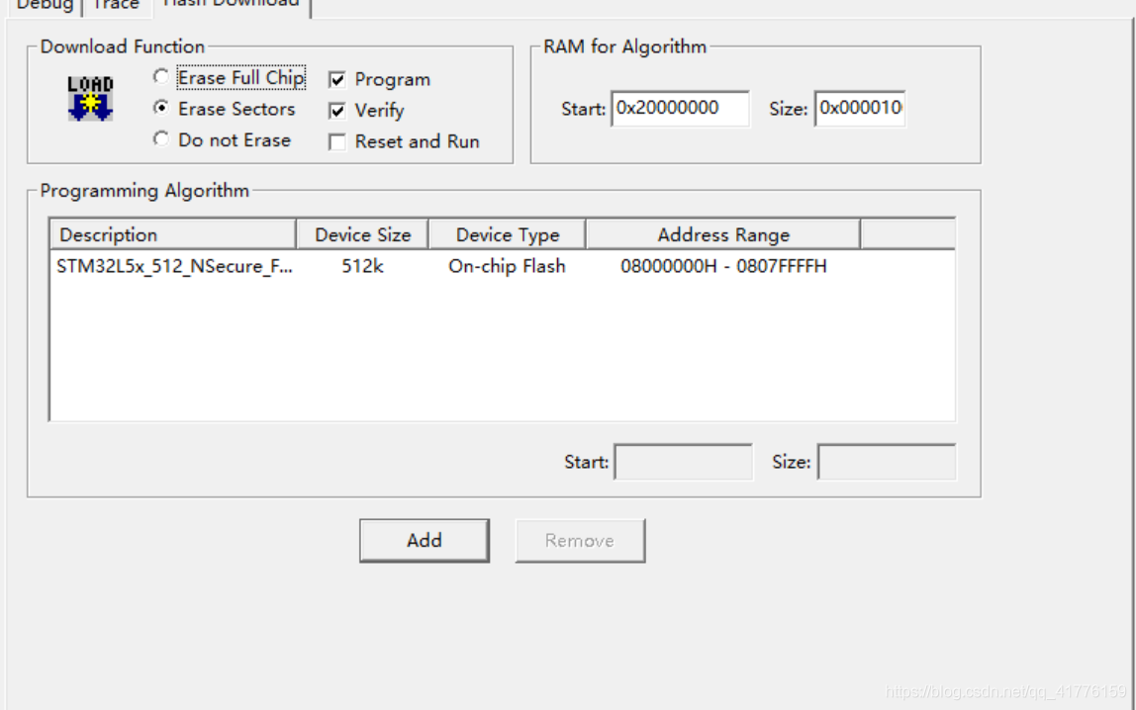The image size is (1136, 710).
Task: Click the Device Size column header
Action: (362, 234)
